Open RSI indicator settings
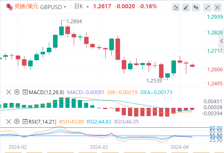The height and width of the screenshot is (153, 224). click(x=17, y=121)
